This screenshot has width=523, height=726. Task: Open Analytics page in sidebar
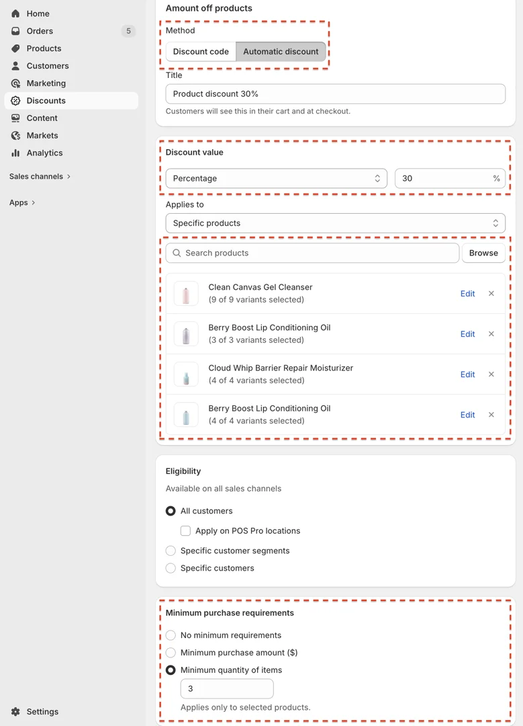(71, 153)
